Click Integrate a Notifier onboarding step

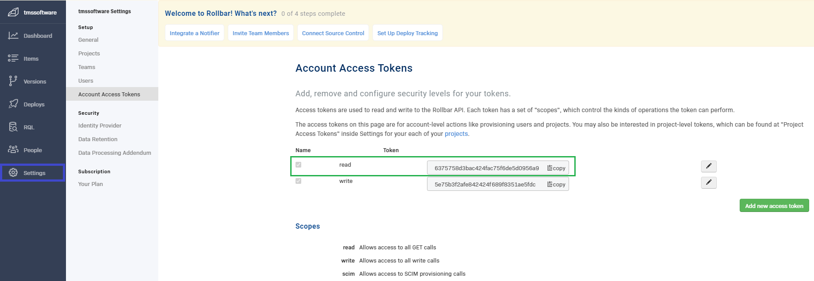click(x=194, y=33)
